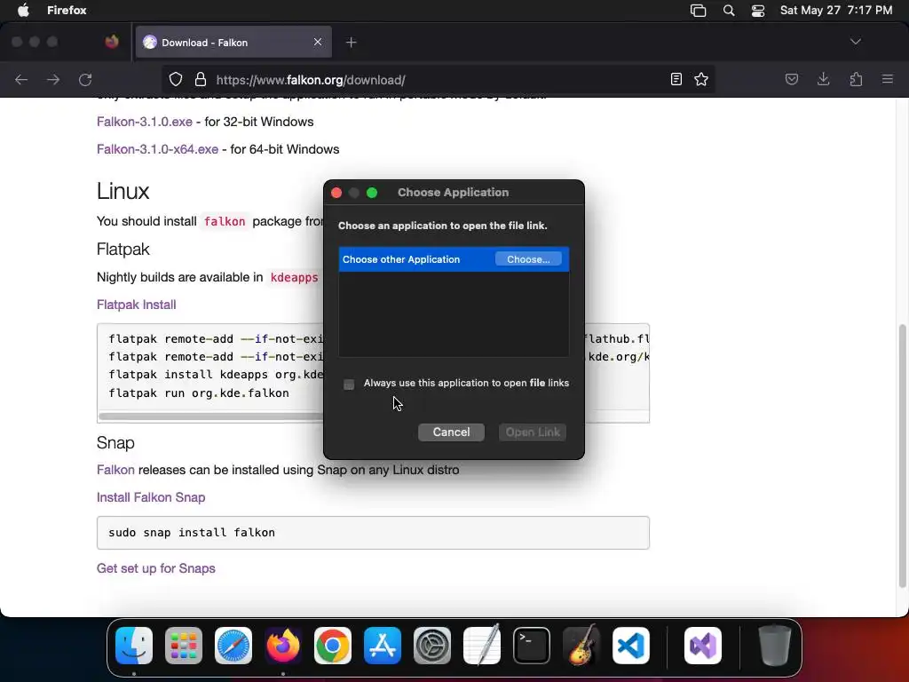This screenshot has height=682, width=909.
Task: Open the Apple menu
Action: tap(23, 11)
